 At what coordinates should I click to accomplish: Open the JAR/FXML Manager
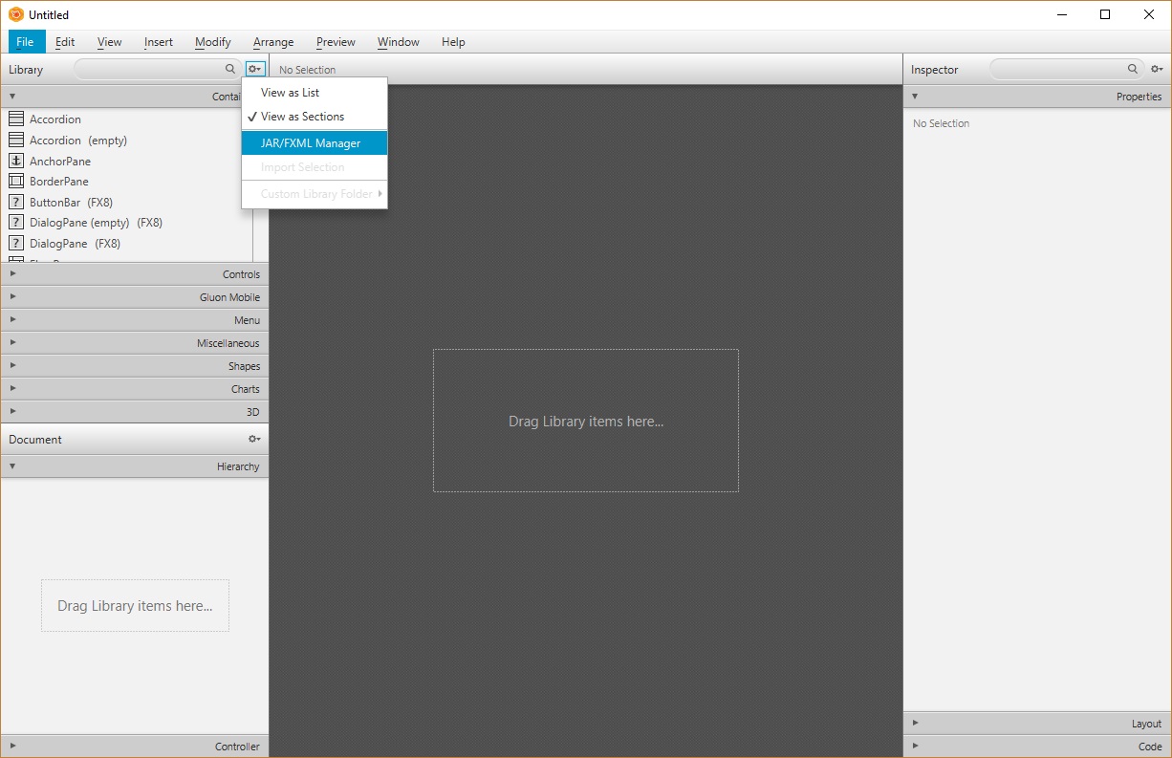pos(315,143)
